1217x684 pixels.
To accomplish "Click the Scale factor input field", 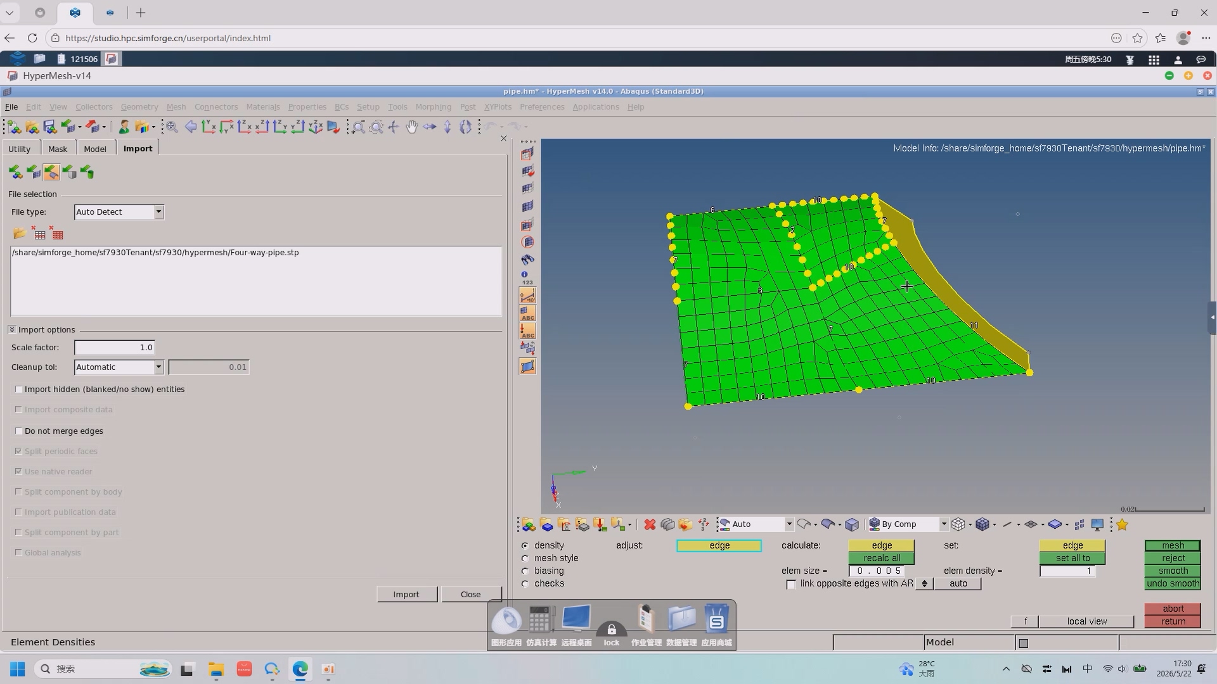I will point(115,348).
